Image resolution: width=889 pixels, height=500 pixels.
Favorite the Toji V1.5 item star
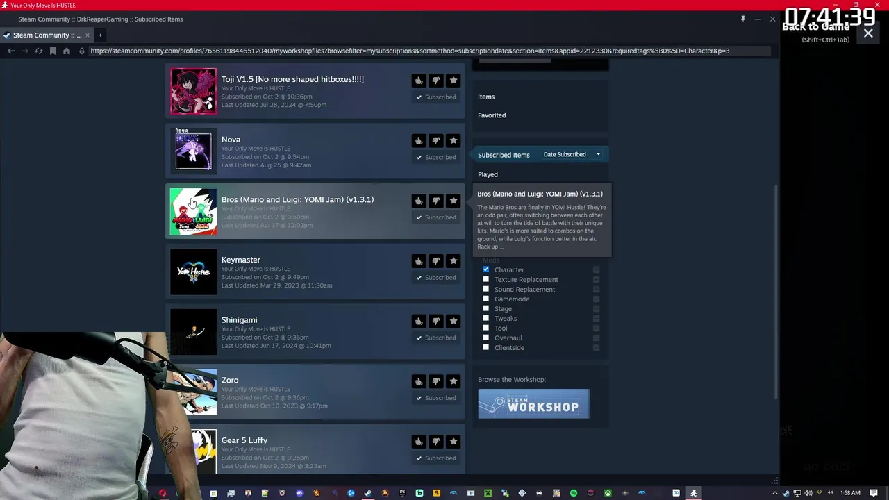coord(454,81)
